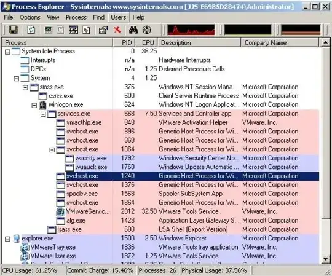The width and height of the screenshot is (332, 276).
Task: Collapse the System Idle Process tree node
Action: [x=7, y=52]
